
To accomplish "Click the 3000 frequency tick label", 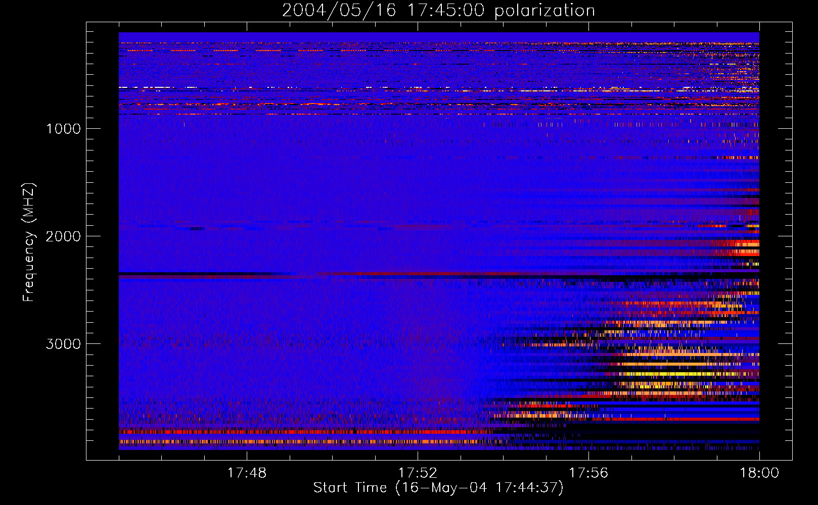I will pos(64,344).
